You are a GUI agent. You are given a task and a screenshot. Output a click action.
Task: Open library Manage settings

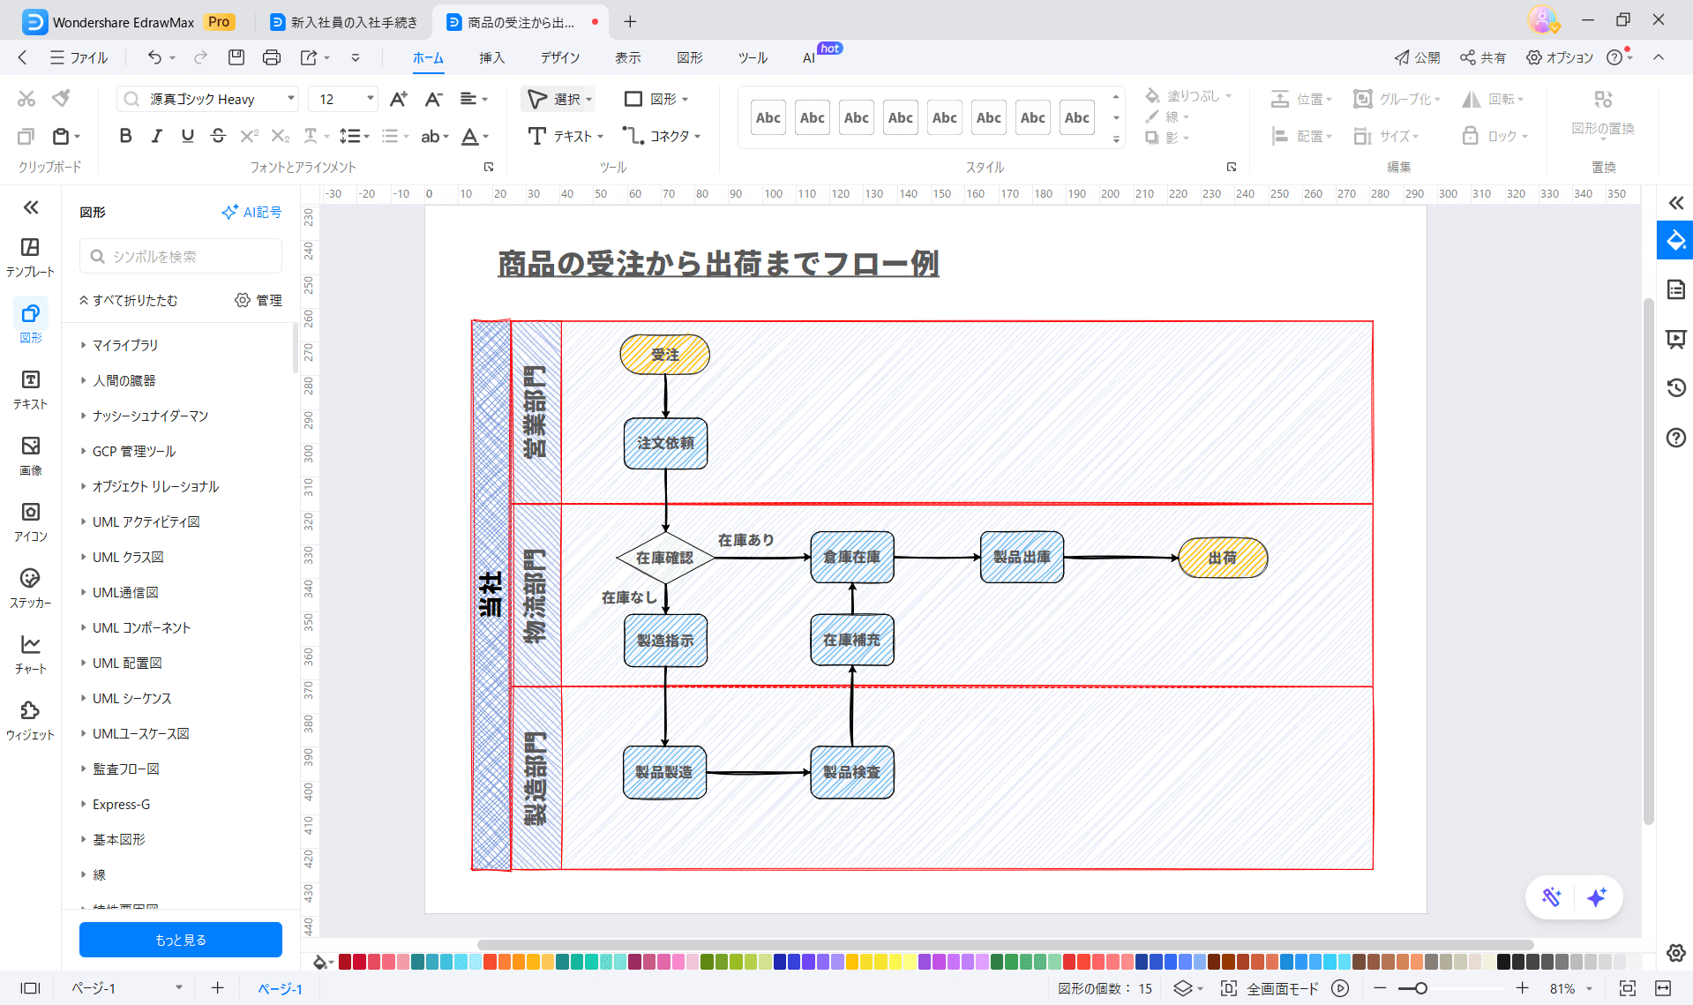(x=258, y=300)
